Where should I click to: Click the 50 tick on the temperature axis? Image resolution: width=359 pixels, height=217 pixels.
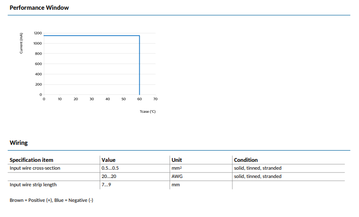tap(124, 99)
